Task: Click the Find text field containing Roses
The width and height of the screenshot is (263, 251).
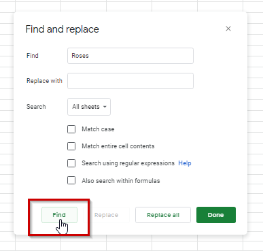Action: [130, 56]
